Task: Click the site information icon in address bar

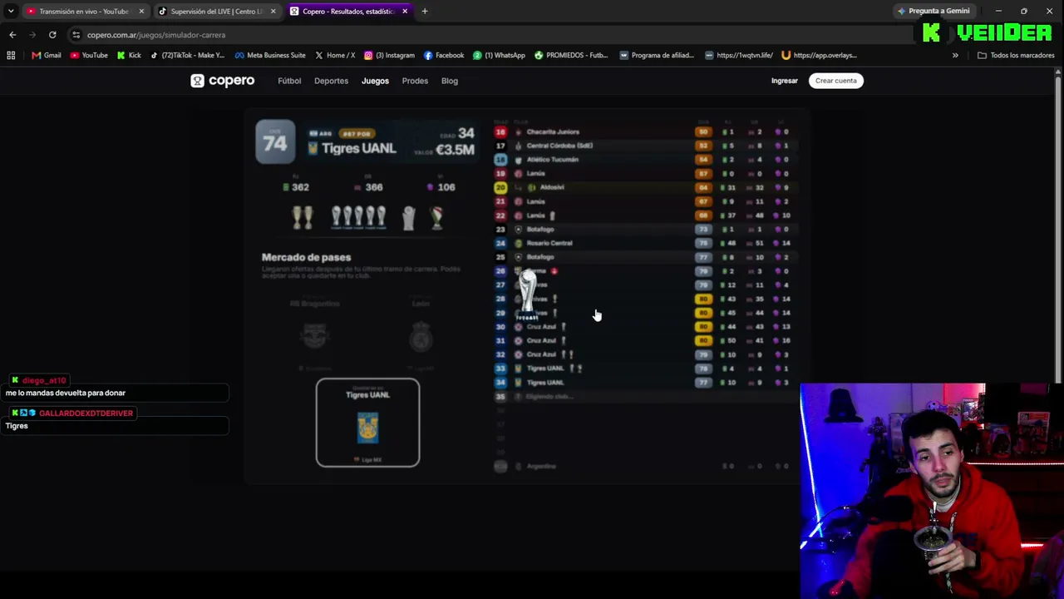Action: (76, 35)
